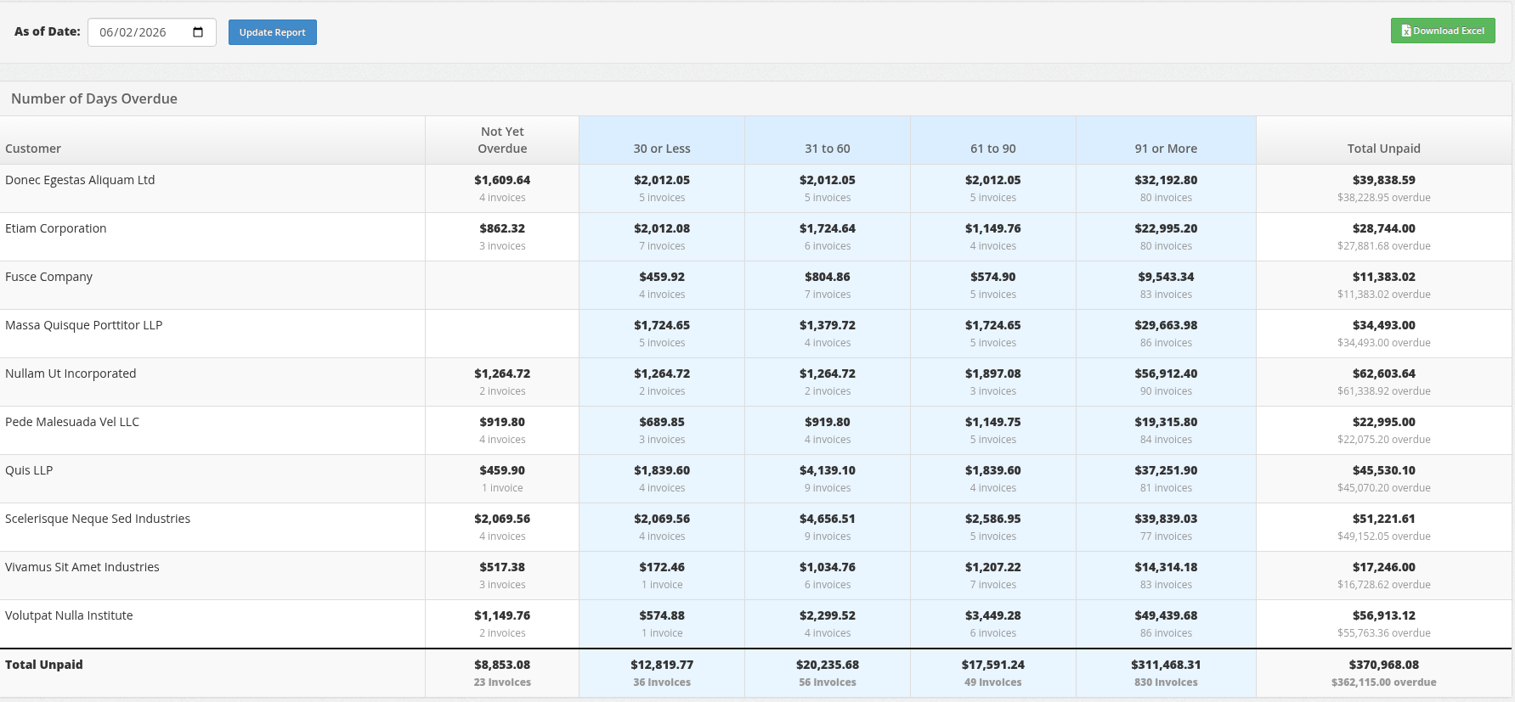The height and width of the screenshot is (702, 1515).
Task: Click Quis LLP's not yet overdue $459.90
Action: point(502,470)
